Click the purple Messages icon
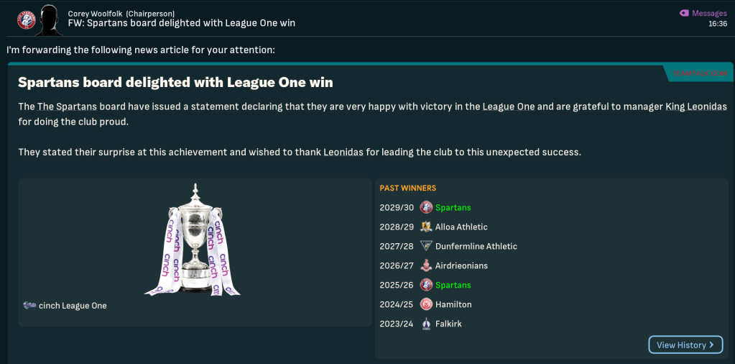Screen dimensions: 735x364 click(x=684, y=13)
